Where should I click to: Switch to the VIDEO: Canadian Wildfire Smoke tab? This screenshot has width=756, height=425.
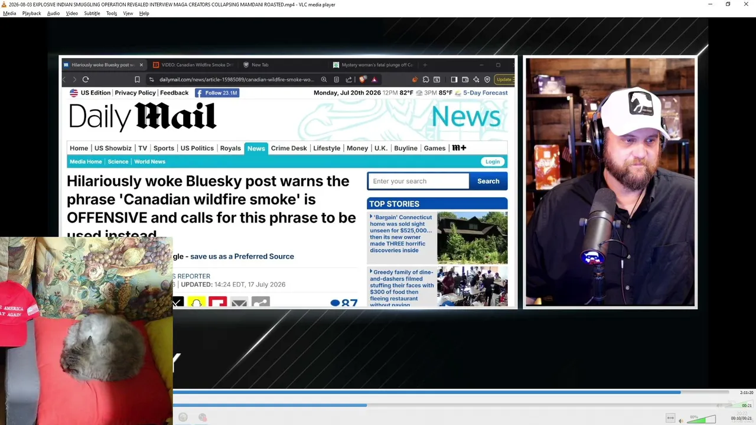(193, 65)
